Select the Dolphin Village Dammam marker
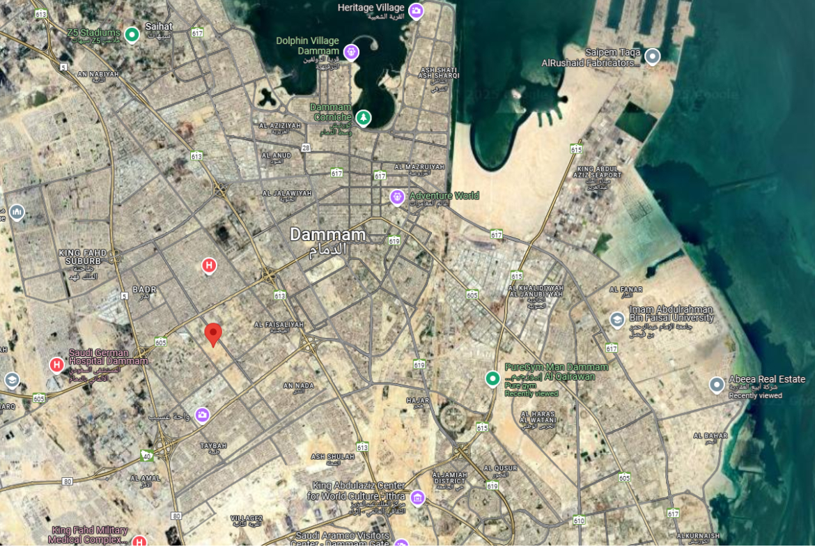This screenshot has width=815, height=547. click(351, 52)
